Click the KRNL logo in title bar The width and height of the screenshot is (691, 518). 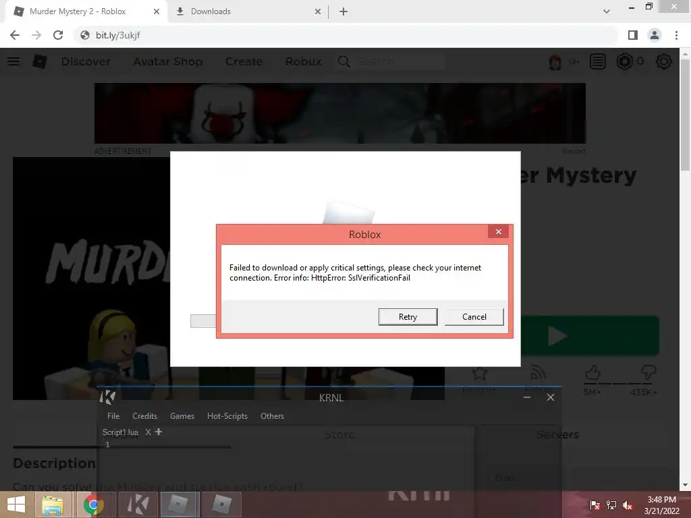point(107,397)
